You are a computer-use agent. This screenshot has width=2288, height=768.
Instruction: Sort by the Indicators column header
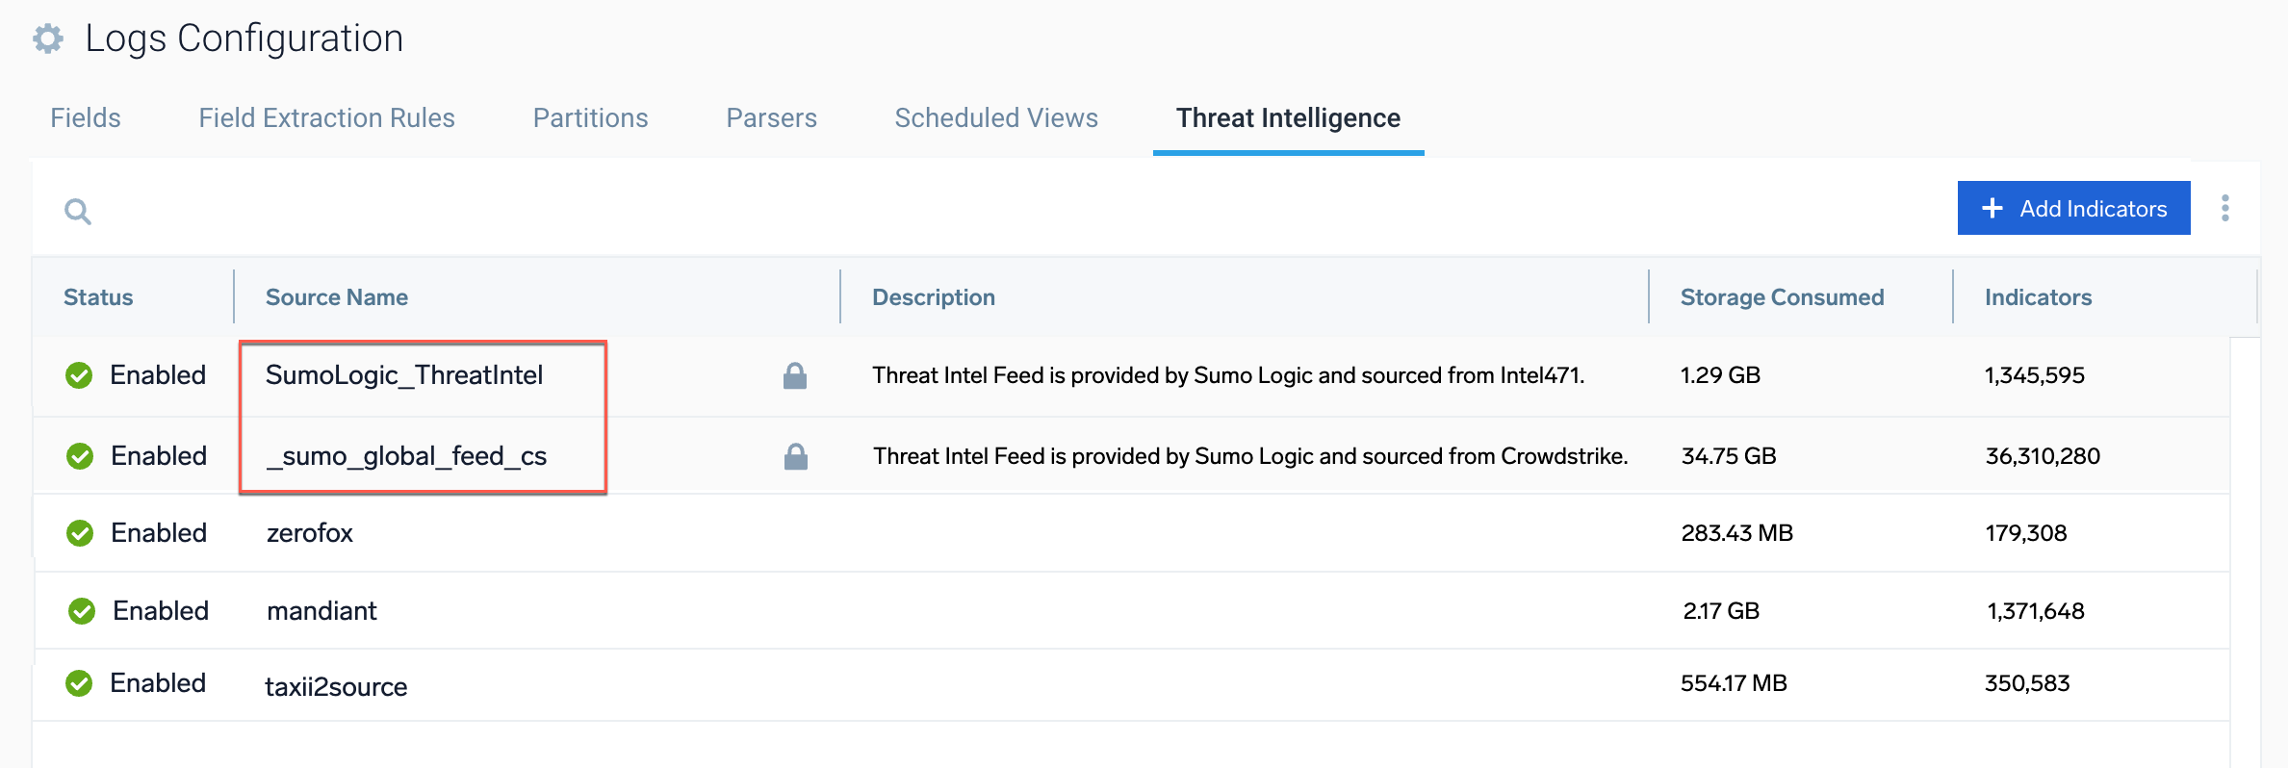2038,297
